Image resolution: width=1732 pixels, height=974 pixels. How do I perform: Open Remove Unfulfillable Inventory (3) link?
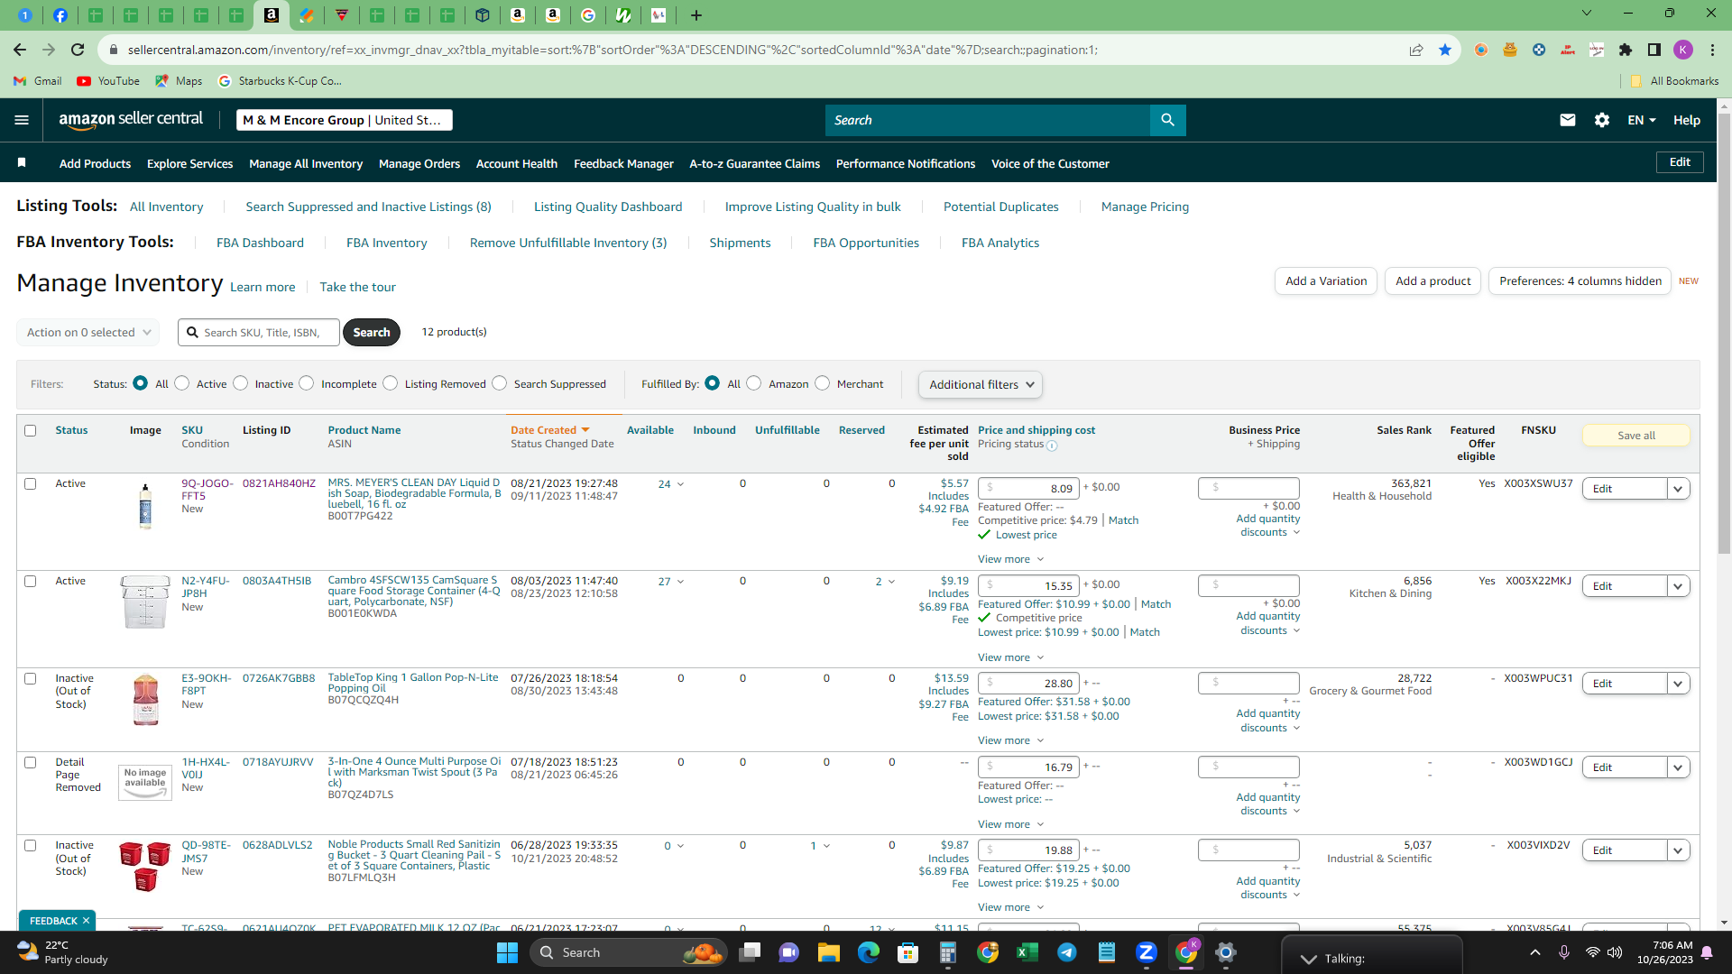568,243
